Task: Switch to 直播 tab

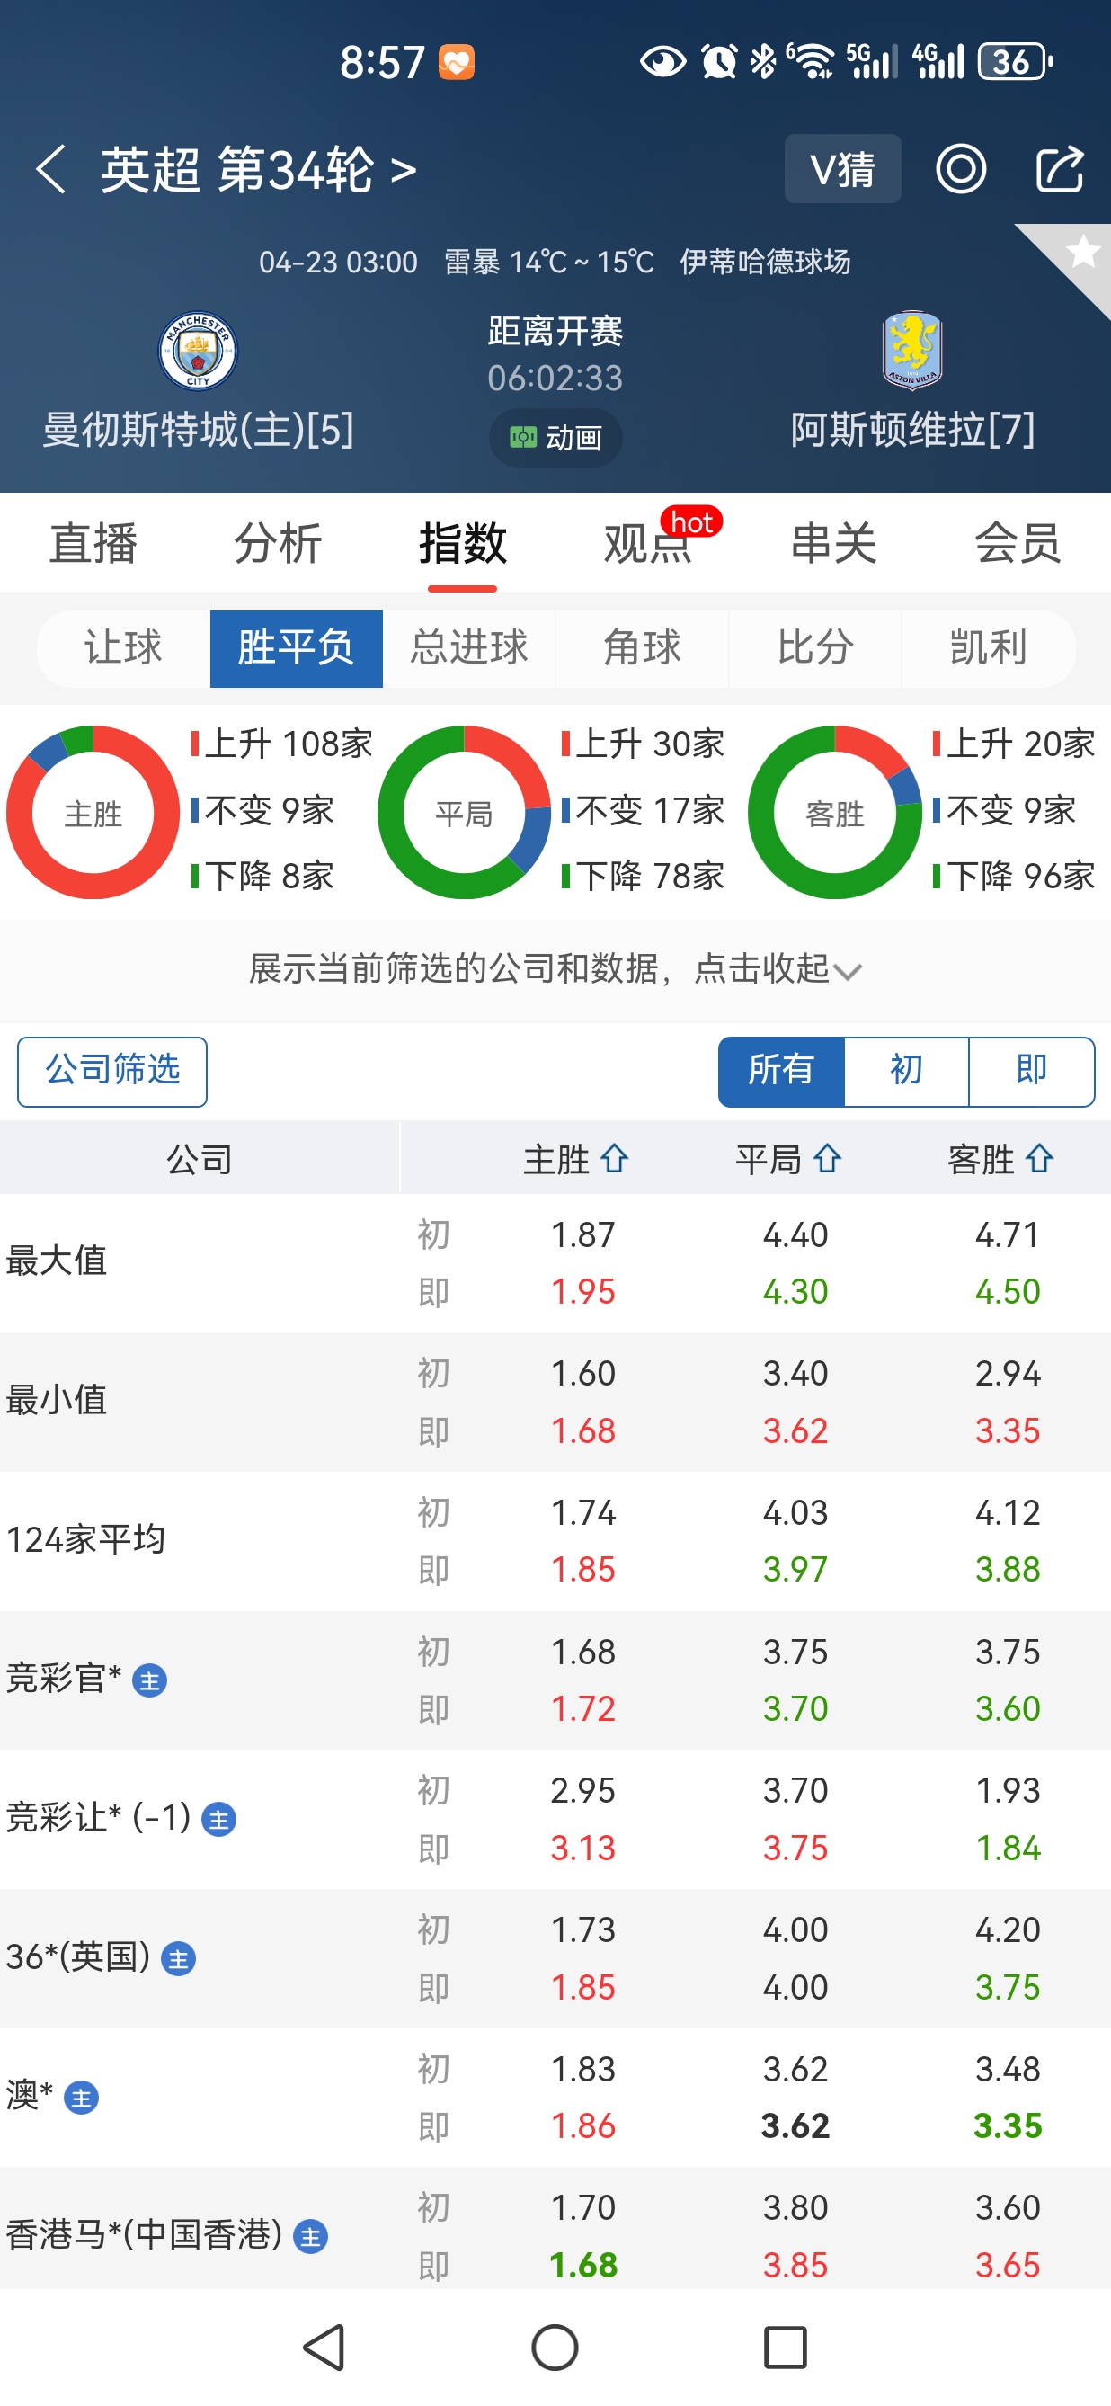Action: 93,544
